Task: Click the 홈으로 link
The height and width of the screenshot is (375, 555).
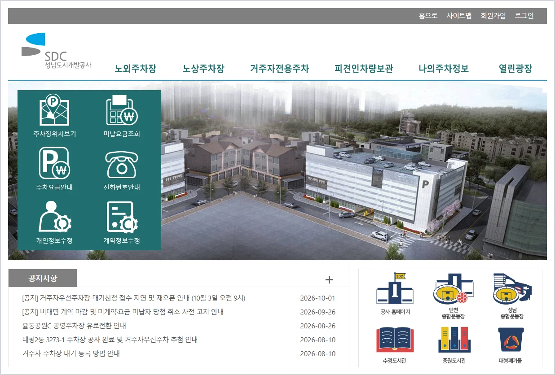Action: pyautogui.click(x=428, y=16)
